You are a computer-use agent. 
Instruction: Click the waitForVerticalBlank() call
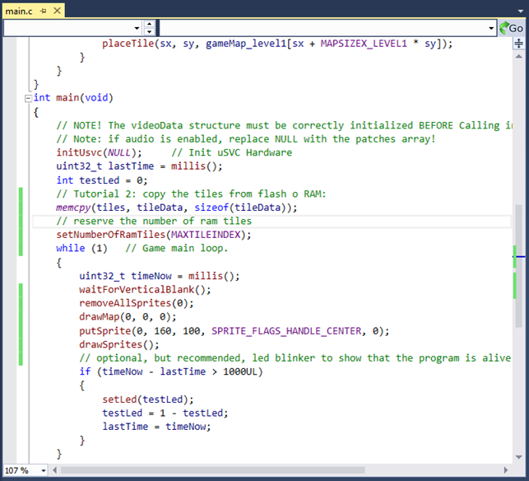click(145, 289)
